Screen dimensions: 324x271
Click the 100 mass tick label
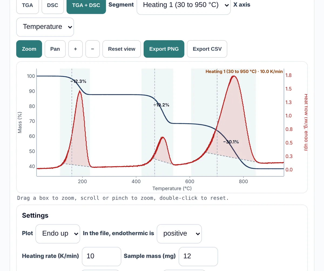[x=31, y=76]
